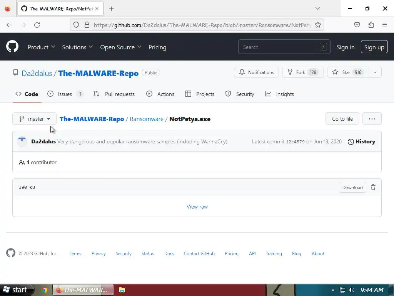Open the commit message link
394x296 pixels.
[142, 141]
